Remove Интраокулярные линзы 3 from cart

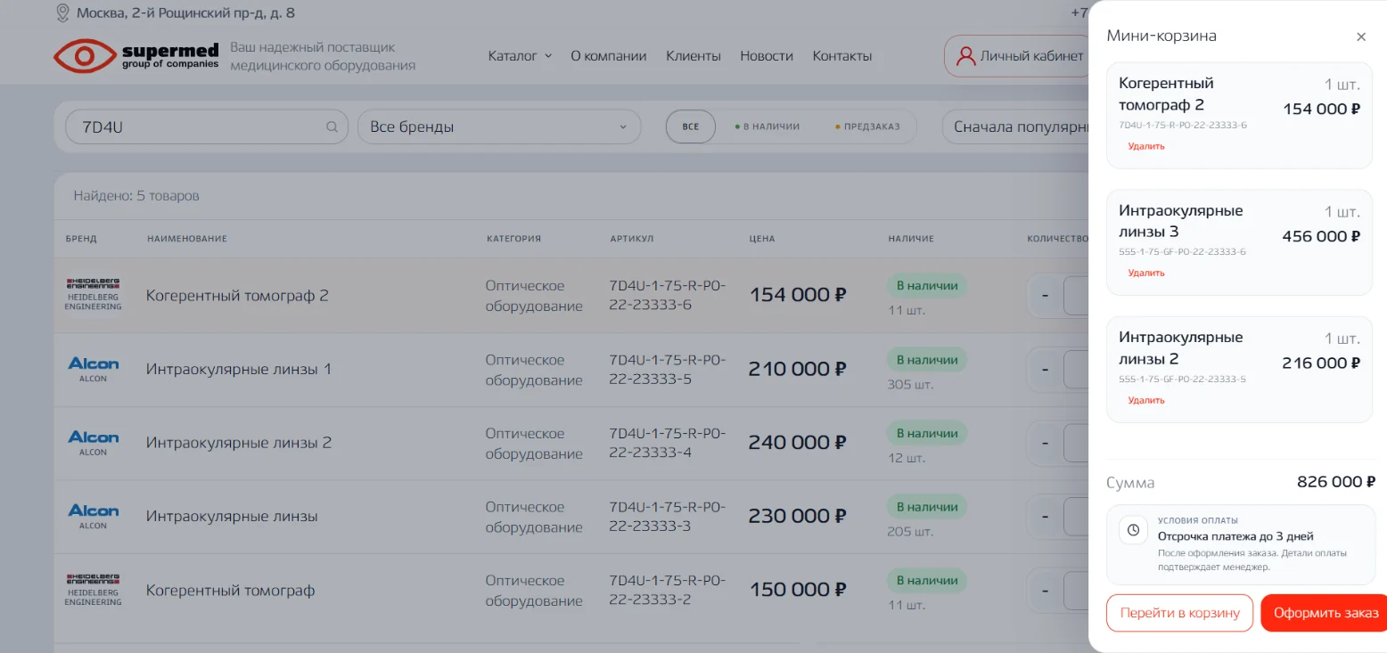1146,273
